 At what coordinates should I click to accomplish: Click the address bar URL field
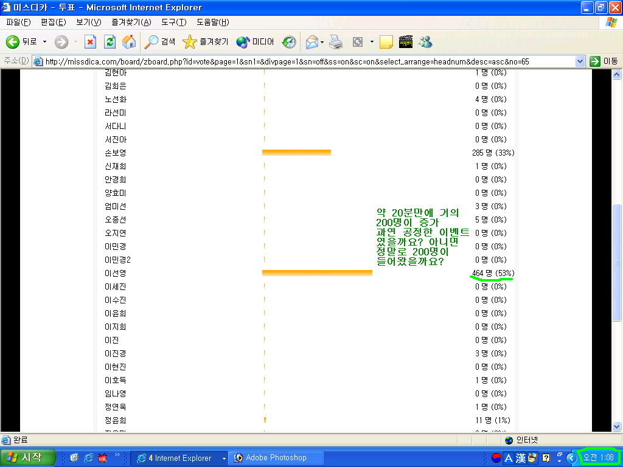[304, 61]
